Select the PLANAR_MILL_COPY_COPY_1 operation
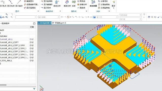This screenshot has width=162, height=91. 13,48
